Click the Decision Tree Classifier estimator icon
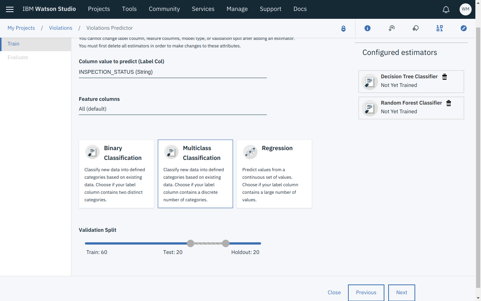Image resolution: width=481 pixels, height=301 pixels. click(x=370, y=82)
